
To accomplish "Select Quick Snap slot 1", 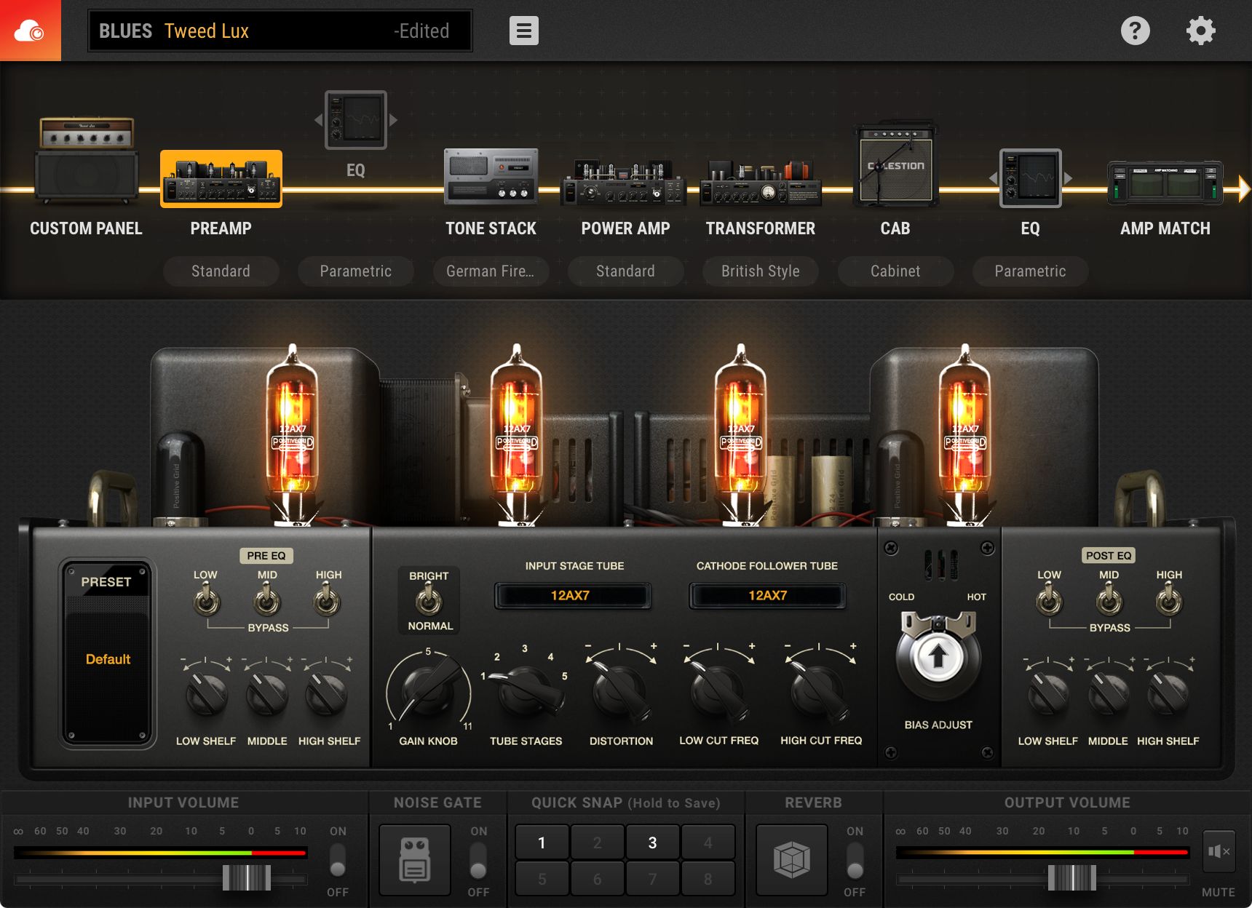I will [542, 843].
